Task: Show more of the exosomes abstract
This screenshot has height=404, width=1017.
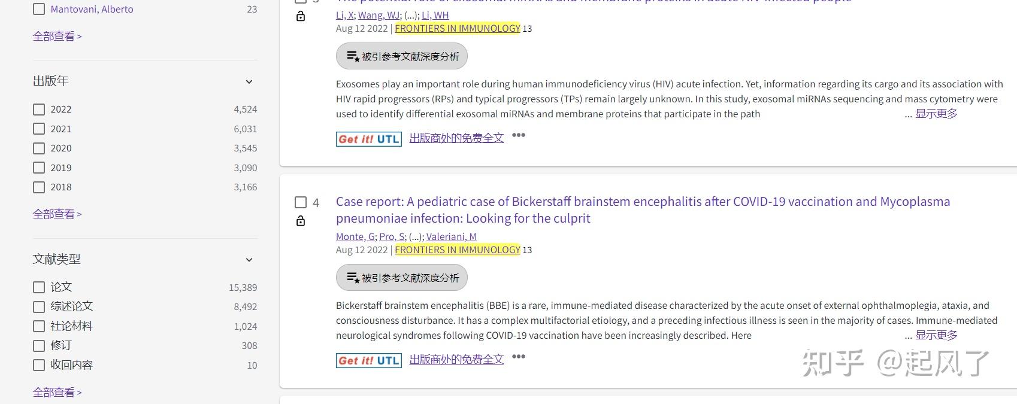Action: pyautogui.click(x=936, y=114)
